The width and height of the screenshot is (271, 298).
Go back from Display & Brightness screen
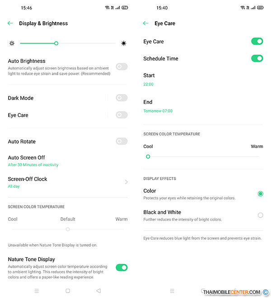coord(10,23)
